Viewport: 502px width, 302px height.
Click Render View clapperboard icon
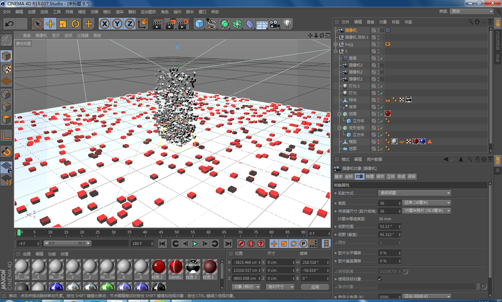157,24
